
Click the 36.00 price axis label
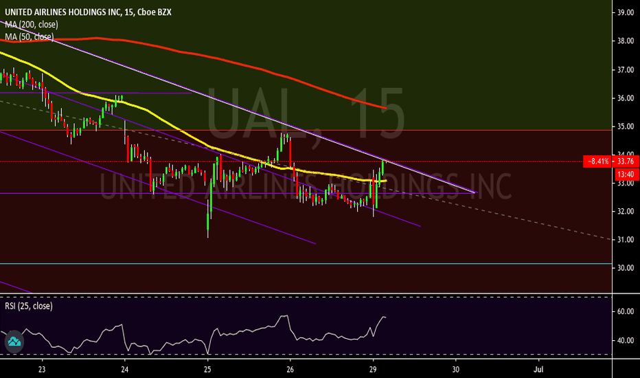click(x=626, y=98)
